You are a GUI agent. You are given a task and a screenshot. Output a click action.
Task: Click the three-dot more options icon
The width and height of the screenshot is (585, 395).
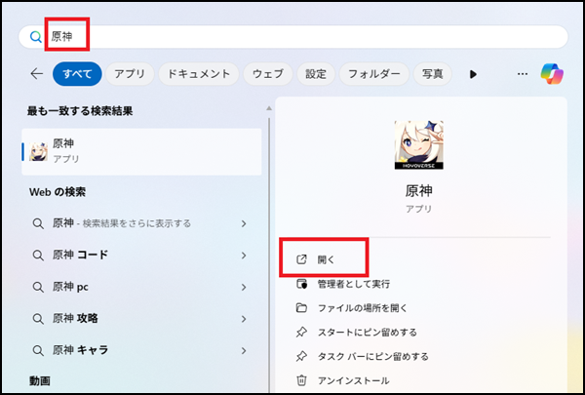coord(523,73)
